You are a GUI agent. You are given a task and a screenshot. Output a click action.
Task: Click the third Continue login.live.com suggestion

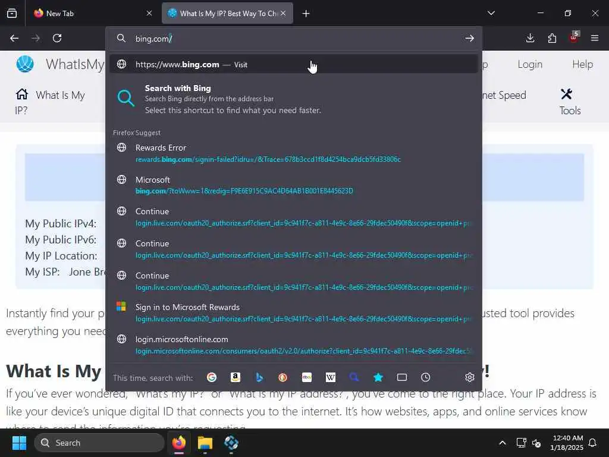[x=294, y=281]
